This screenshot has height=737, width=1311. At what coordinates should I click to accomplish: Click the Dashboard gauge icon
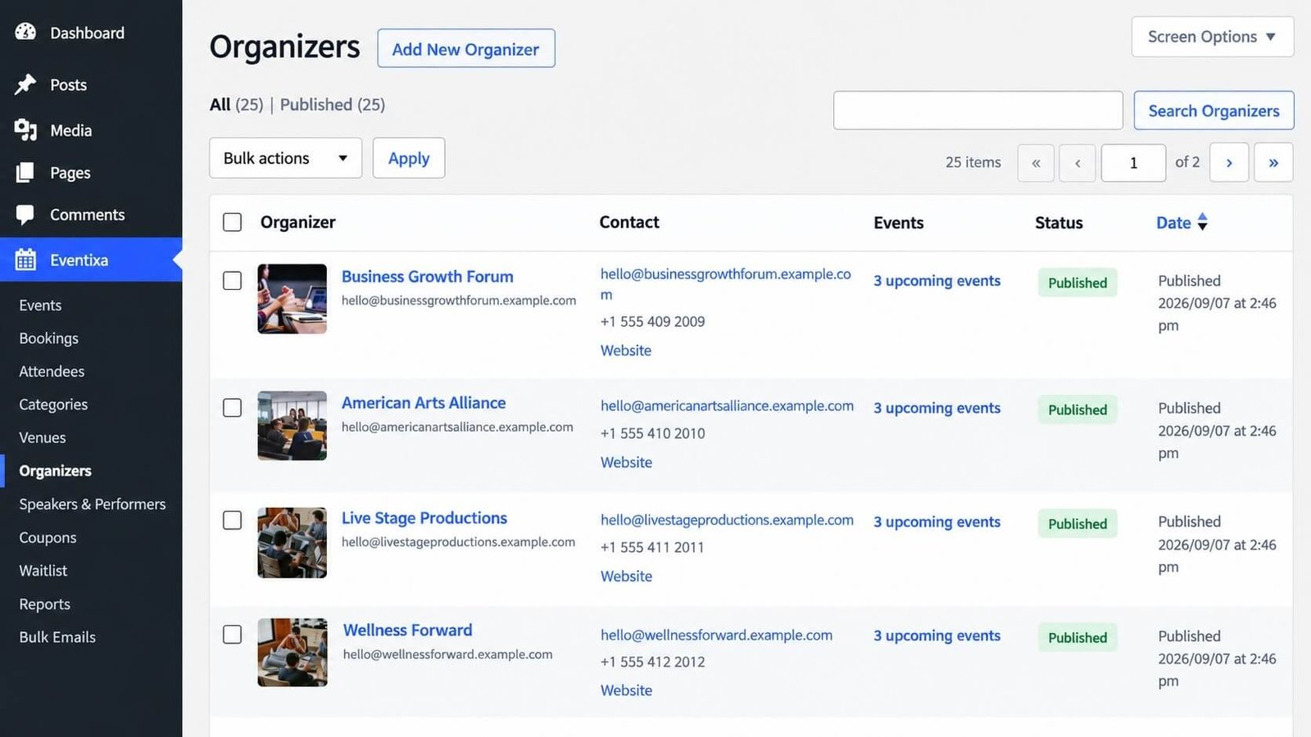25,32
